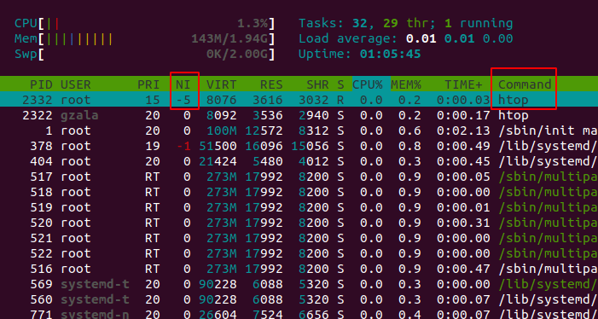The image size is (598, 319).
Task: Select multipath thread row PID 522
Action: (x=299, y=253)
